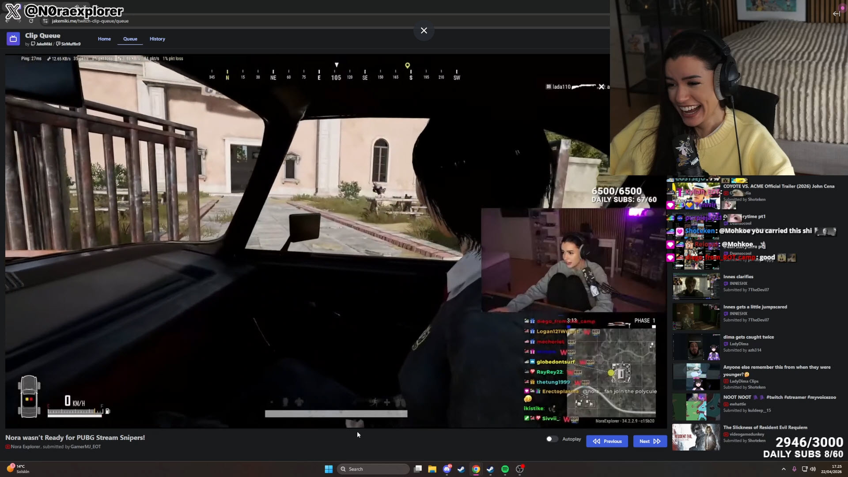Click the microphone icon in system tray
The height and width of the screenshot is (477, 848).
coord(794,469)
